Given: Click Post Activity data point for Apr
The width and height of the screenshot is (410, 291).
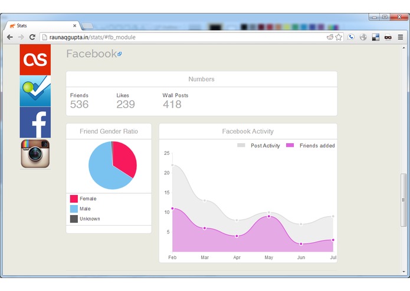Looking at the screenshot, I should [237, 220].
